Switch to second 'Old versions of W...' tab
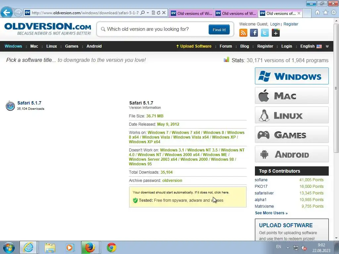Image resolution: width=339 pixels, height=254 pixels. 236,13
